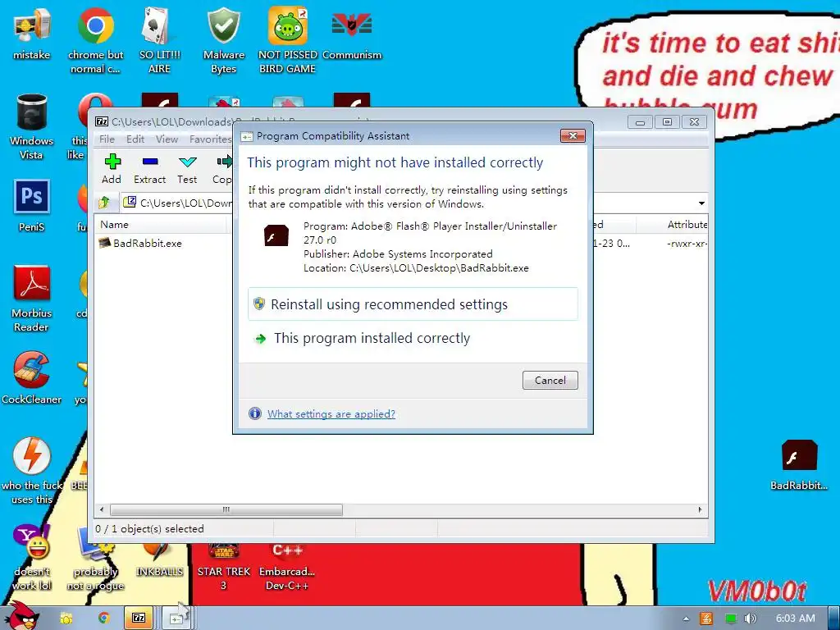Open 'What settings are applied?' link
Screen dimensions: 840x630
tap(331, 413)
